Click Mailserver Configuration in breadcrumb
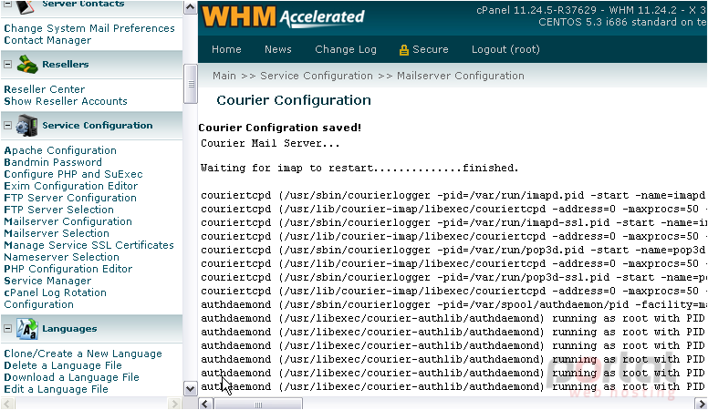Screen dimensions: 708x410 pyautogui.click(x=461, y=76)
